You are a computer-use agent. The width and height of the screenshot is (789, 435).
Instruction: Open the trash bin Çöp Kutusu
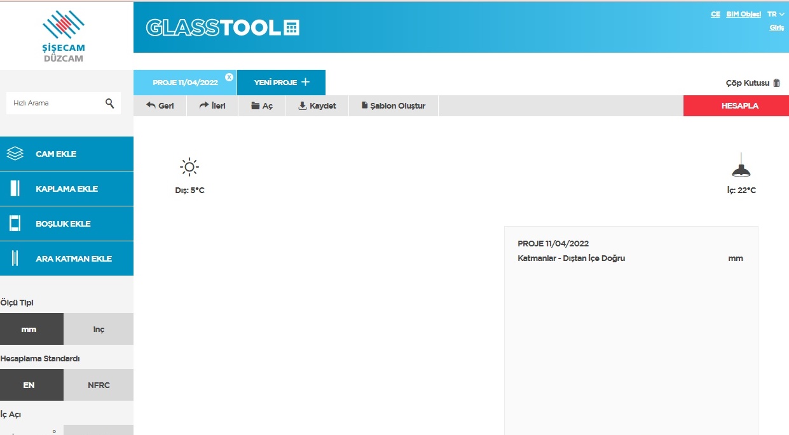[x=753, y=83]
